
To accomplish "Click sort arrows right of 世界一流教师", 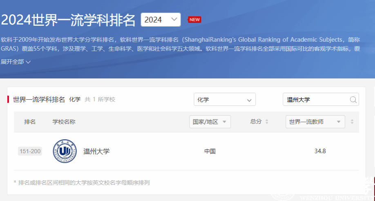I will [352, 122].
